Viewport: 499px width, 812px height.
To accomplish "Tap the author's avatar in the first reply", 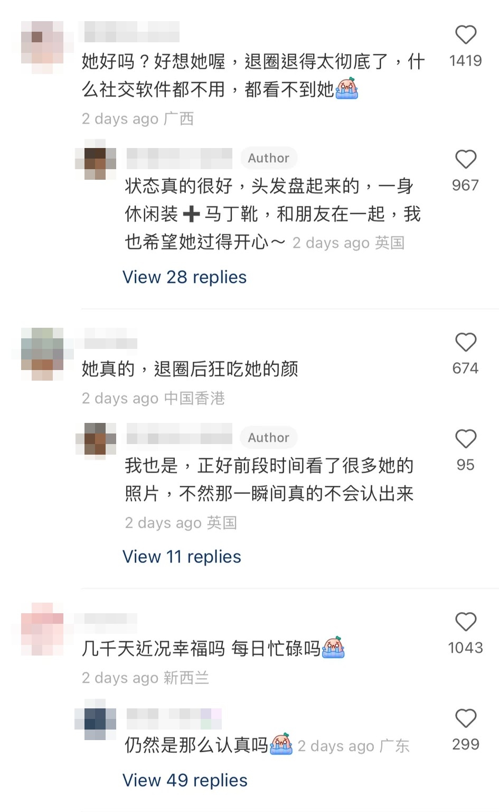I will point(96,159).
